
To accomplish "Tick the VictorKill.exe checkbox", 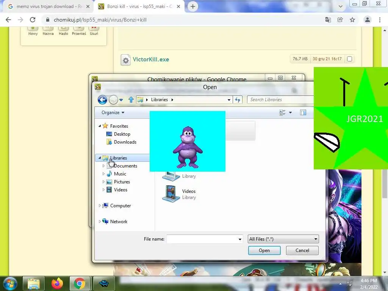I will point(349,59).
